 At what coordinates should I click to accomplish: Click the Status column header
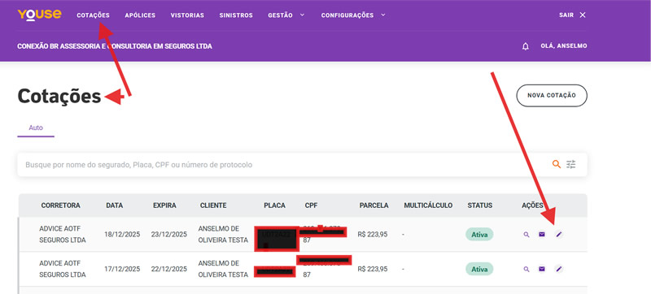(480, 205)
